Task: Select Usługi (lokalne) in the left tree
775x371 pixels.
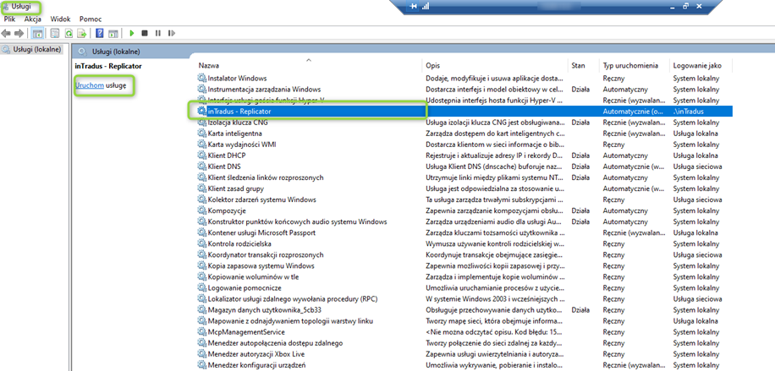Action: (36, 50)
